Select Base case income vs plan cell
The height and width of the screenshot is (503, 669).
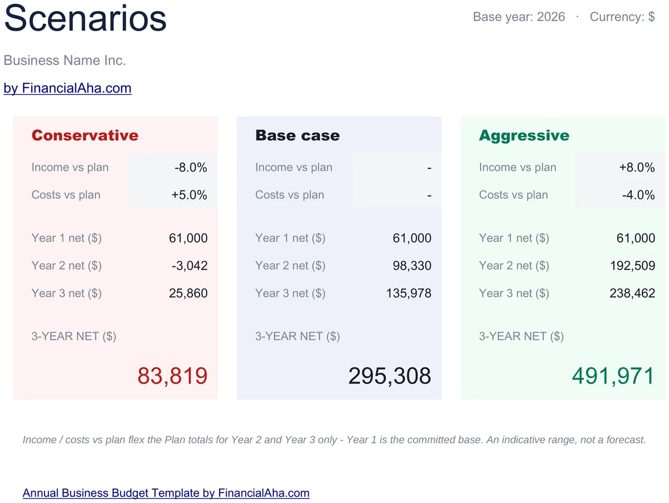click(x=397, y=167)
